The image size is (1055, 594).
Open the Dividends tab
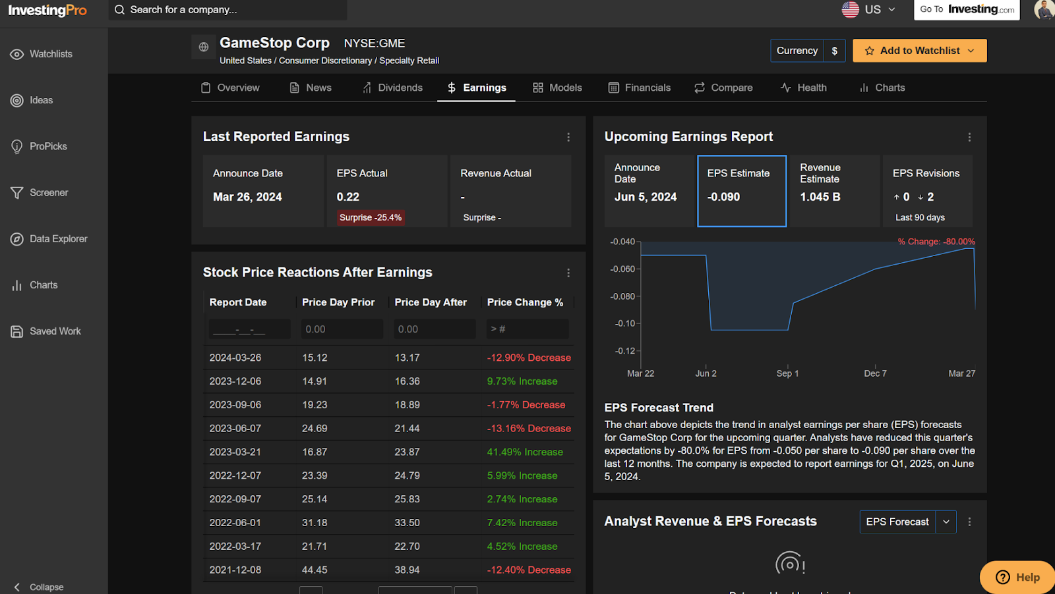tap(392, 88)
